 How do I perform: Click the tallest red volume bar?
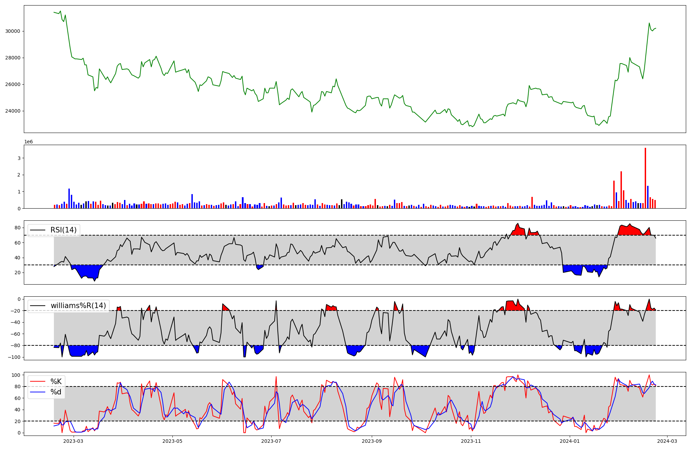click(645, 178)
